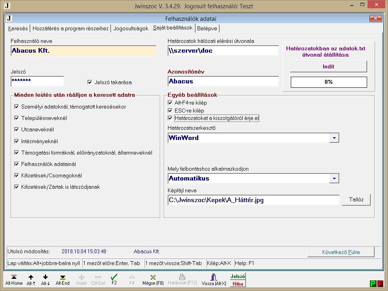This screenshot has width=388, height=291.
Task: Cancel with the Mégse (F8) icon
Action: click(153, 280)
